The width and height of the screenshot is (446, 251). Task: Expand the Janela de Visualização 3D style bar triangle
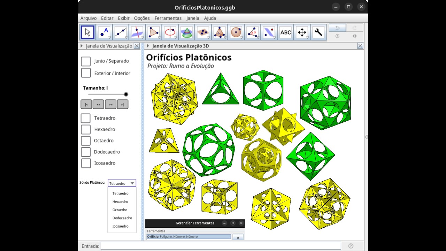(148, 46)
